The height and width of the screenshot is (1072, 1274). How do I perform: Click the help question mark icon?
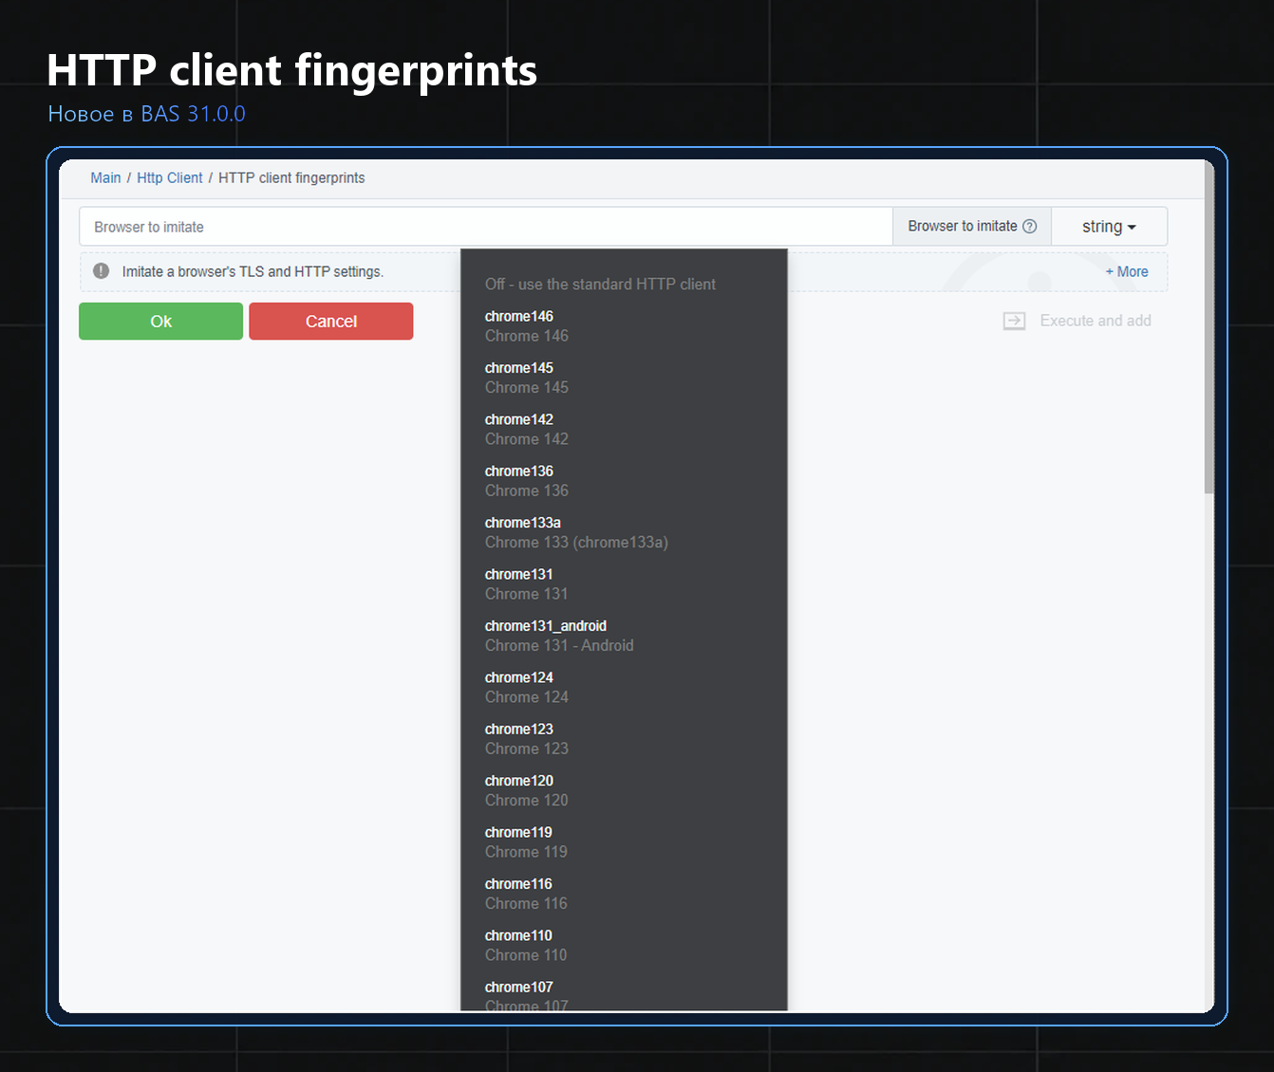point(1030,226)
